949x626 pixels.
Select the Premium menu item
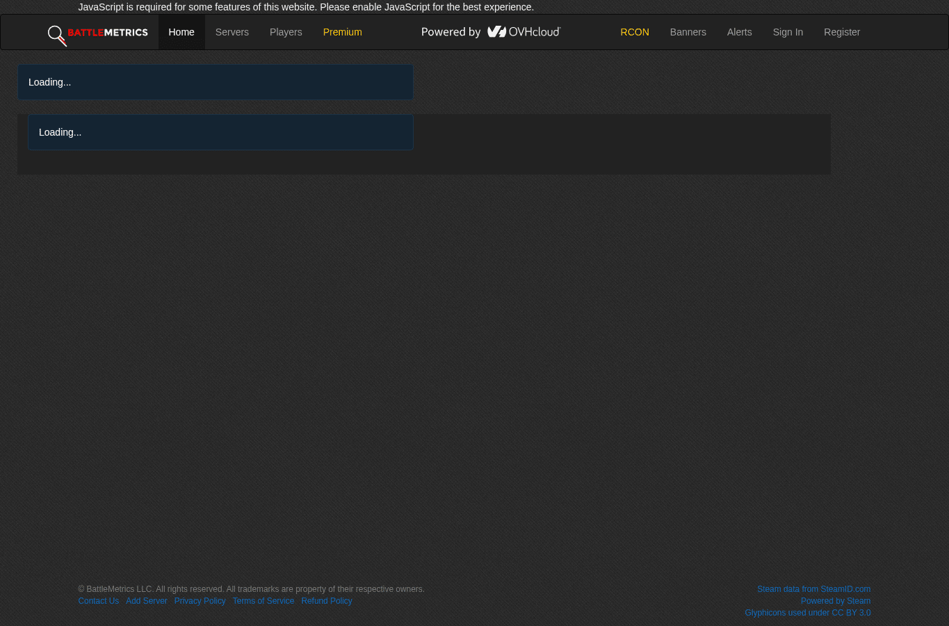point(342,32)
